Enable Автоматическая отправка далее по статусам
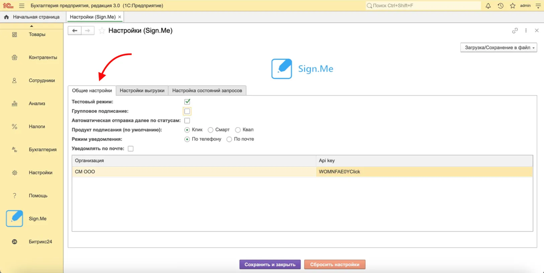Viewport: 544px width, 273px height. pos(187,120)
